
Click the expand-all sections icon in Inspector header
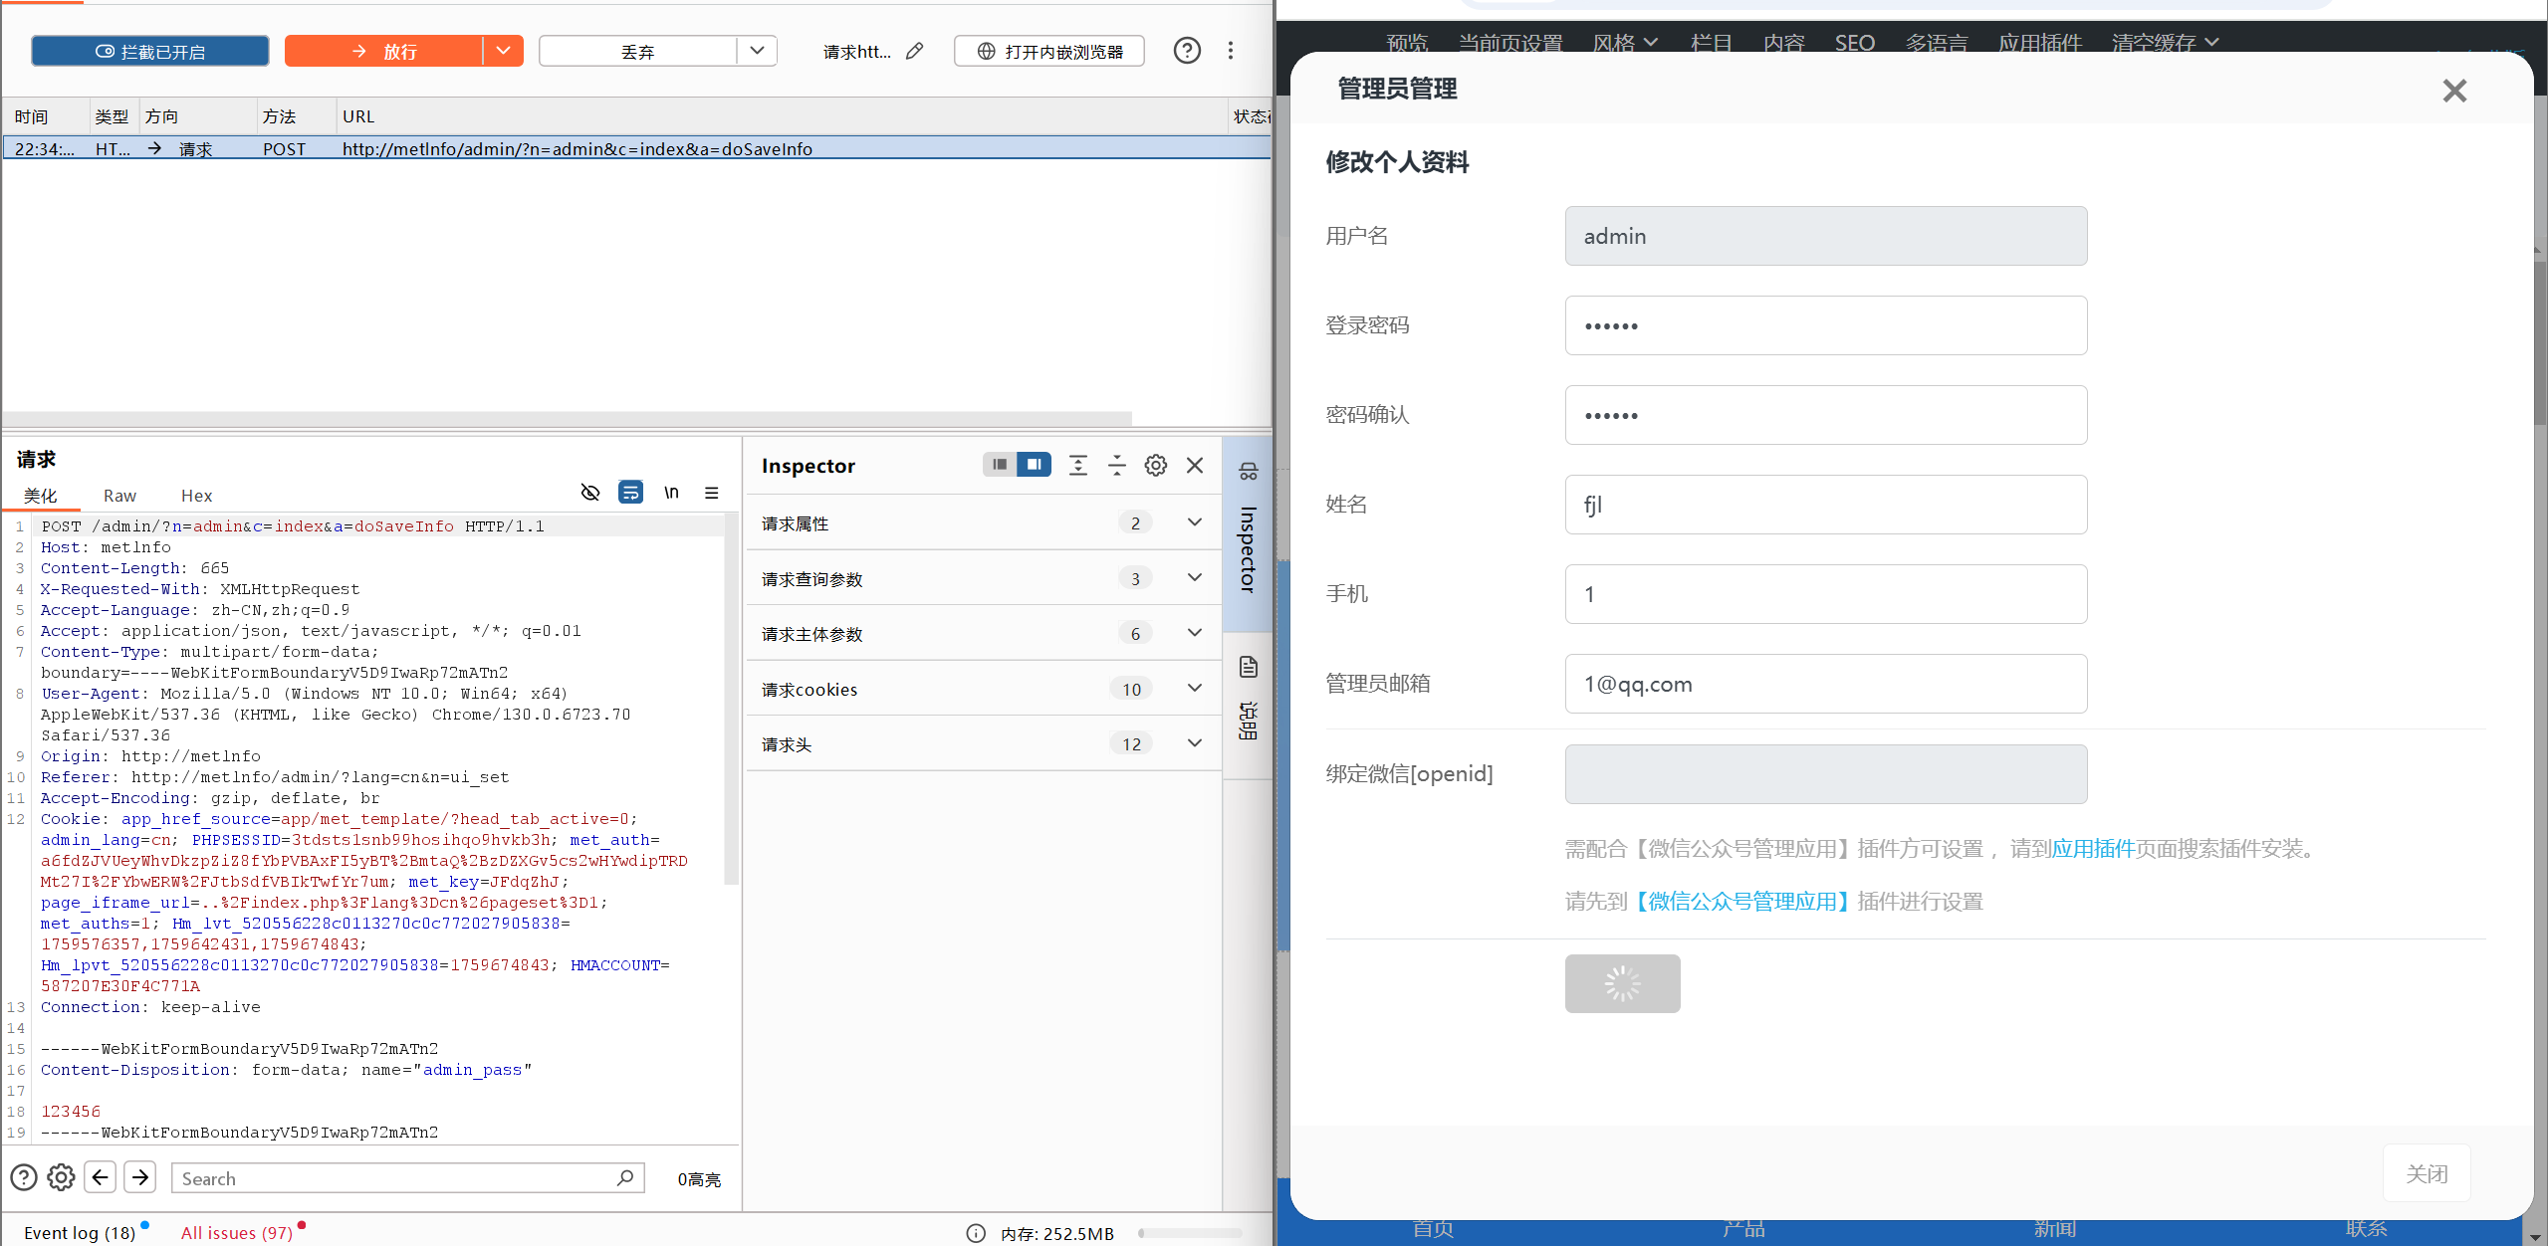pyautogui.click(x=1077, y=464)
